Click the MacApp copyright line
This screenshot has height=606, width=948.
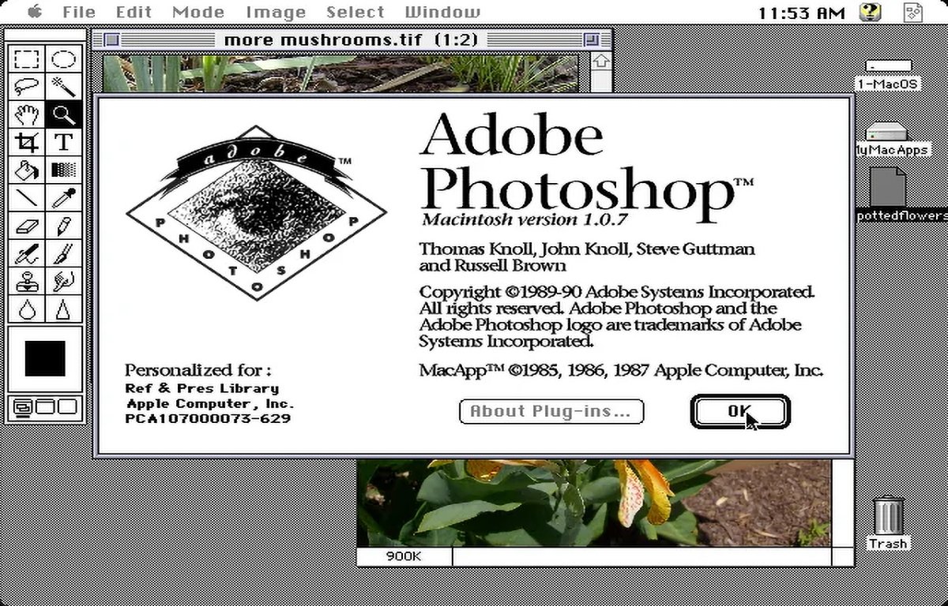(x=622, y=370)
